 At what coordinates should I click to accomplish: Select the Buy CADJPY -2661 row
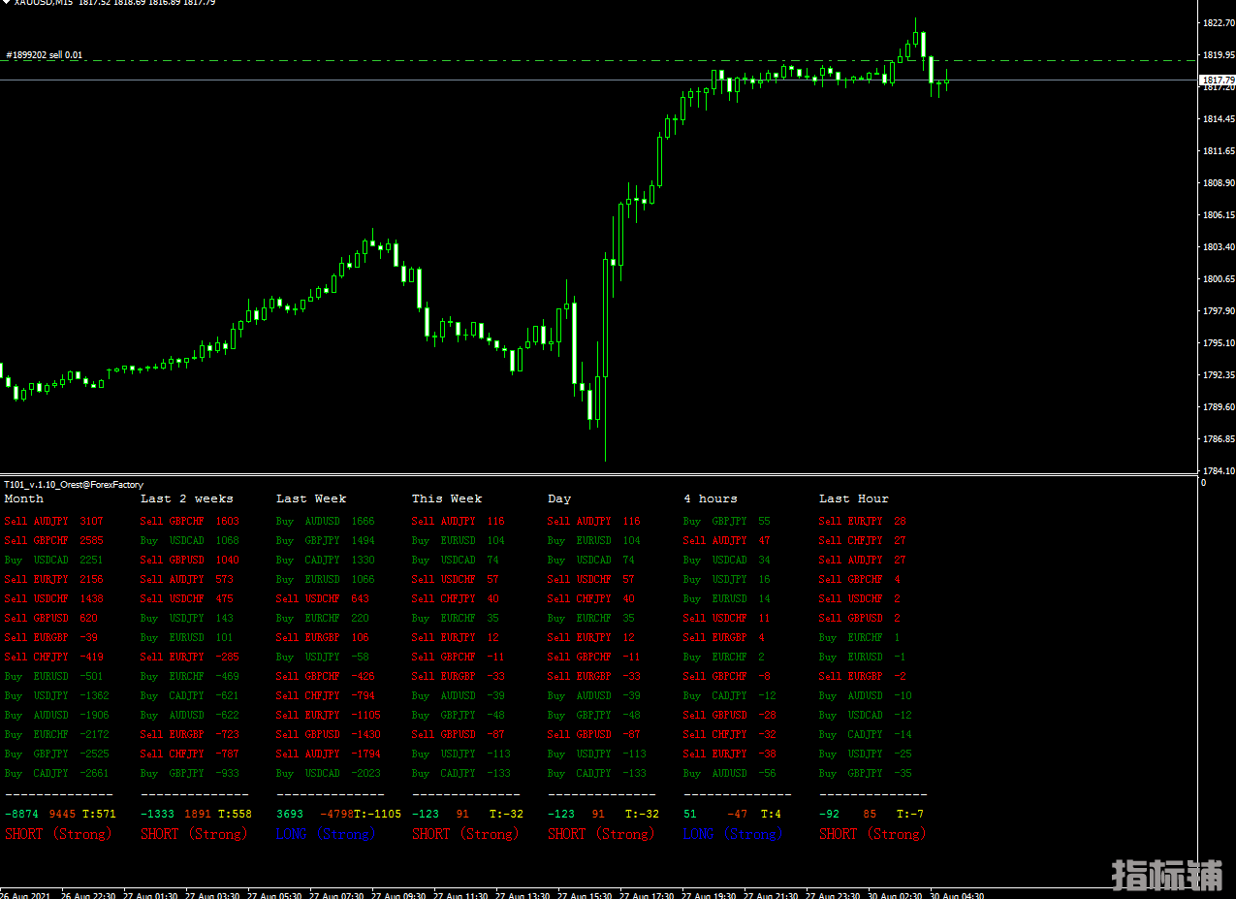click(x=57, y=773)
